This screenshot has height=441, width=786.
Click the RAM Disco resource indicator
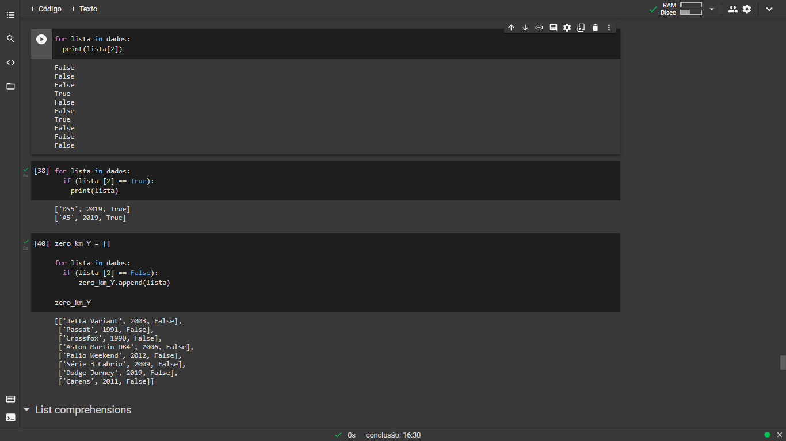pos(681,9)
